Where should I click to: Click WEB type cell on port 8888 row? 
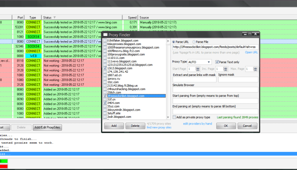coord(33,56)
